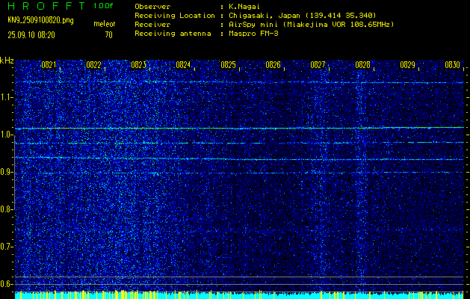Click the 0.6 frequency axis label

[6, 284]
